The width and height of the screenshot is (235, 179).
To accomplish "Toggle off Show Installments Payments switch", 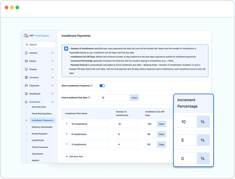I will (x=102, y=86).
